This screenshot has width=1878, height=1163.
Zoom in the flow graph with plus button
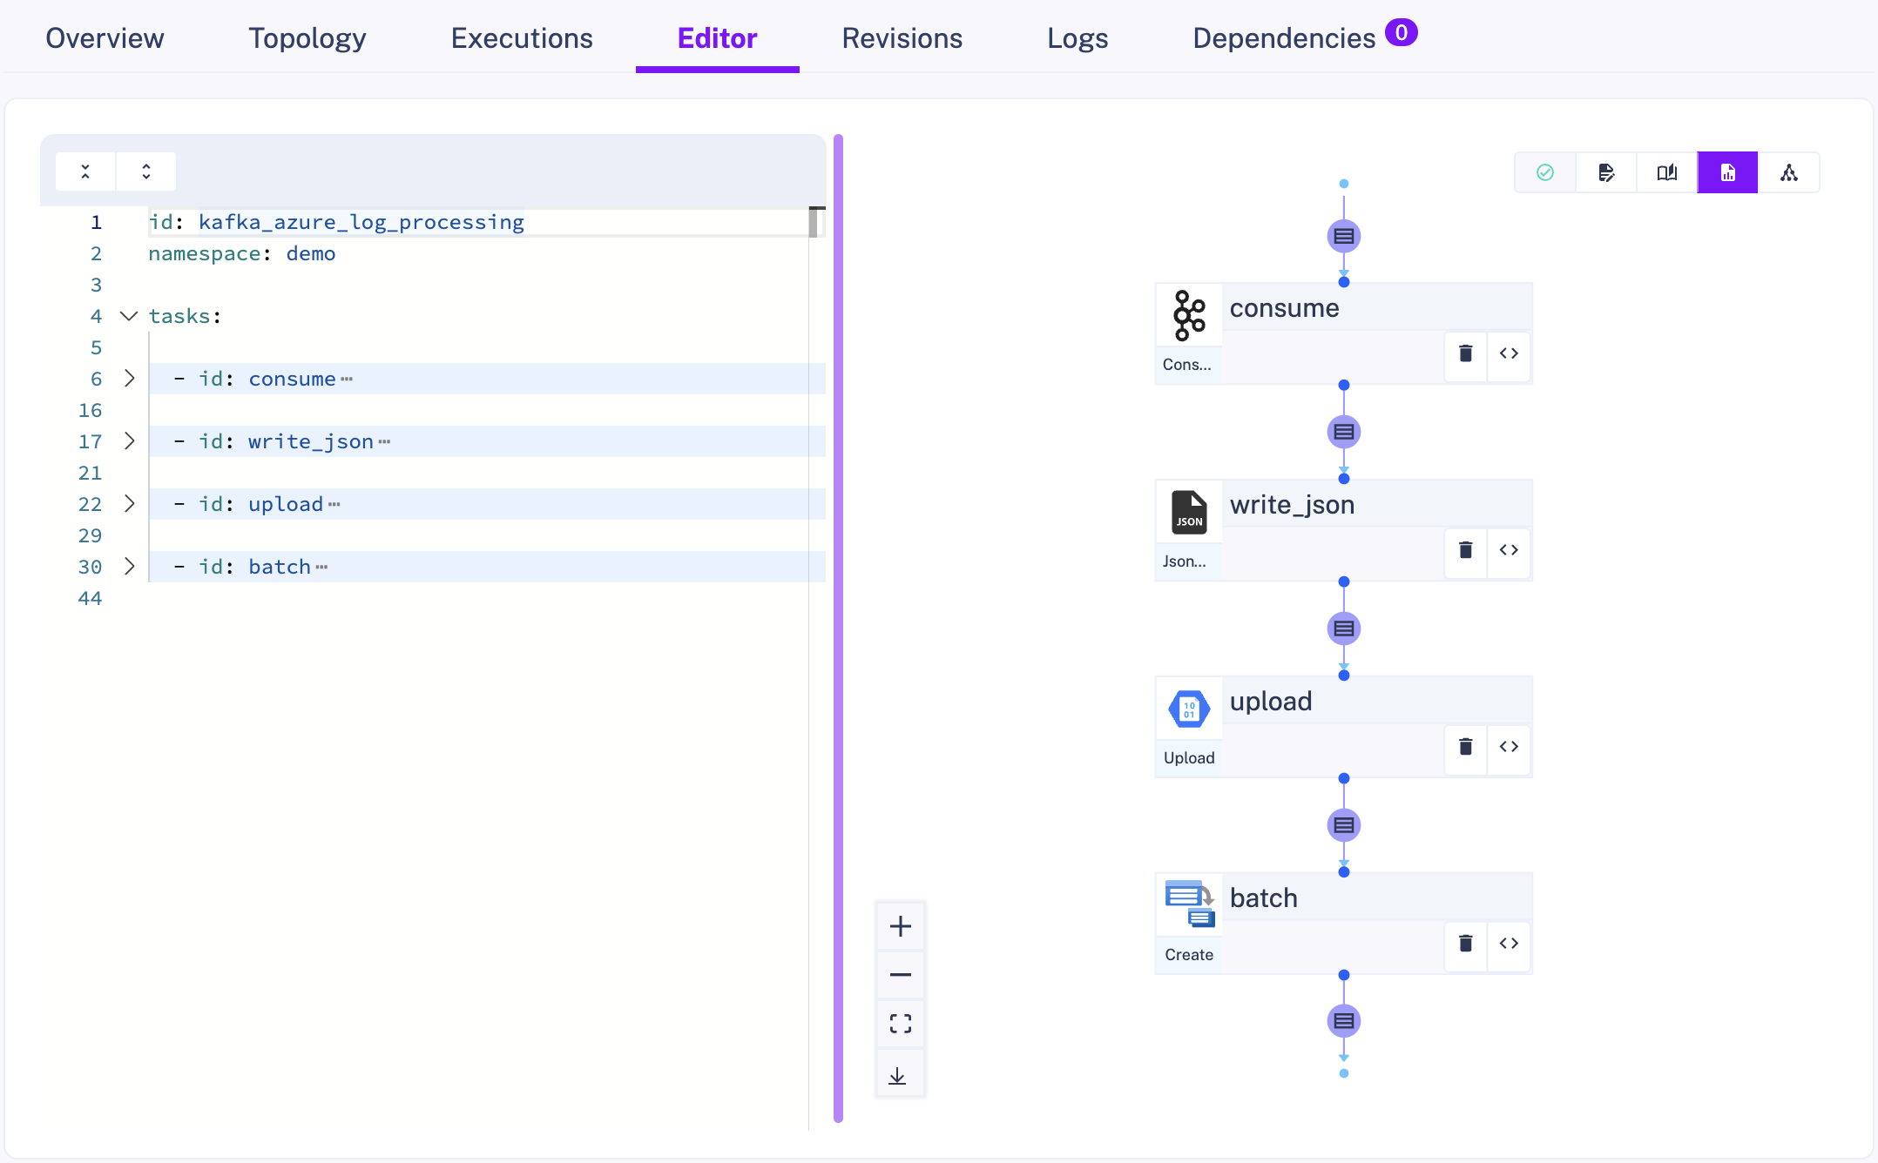(x=900, y=926)
